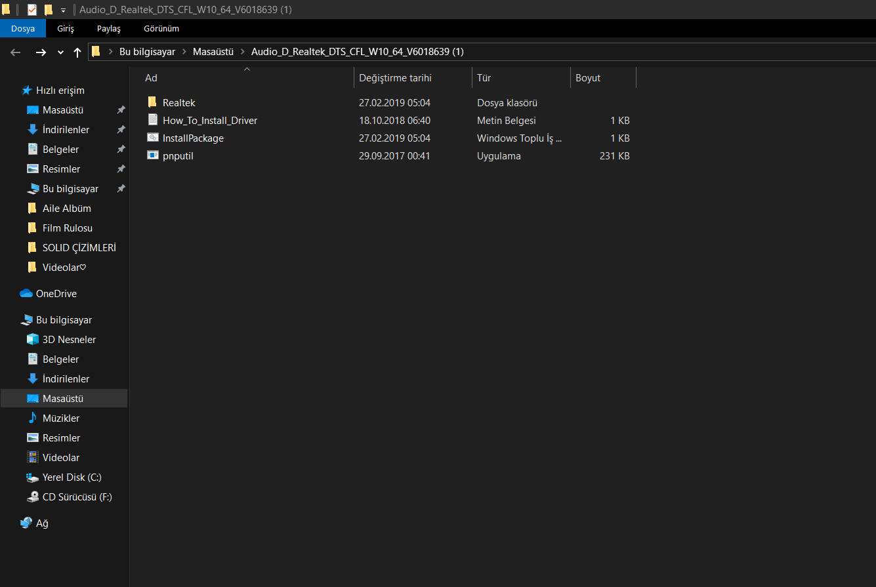This screenshot has width=876, height=587.
Task: Open the recent locations dropdown arrow
Action: (60, 52)
